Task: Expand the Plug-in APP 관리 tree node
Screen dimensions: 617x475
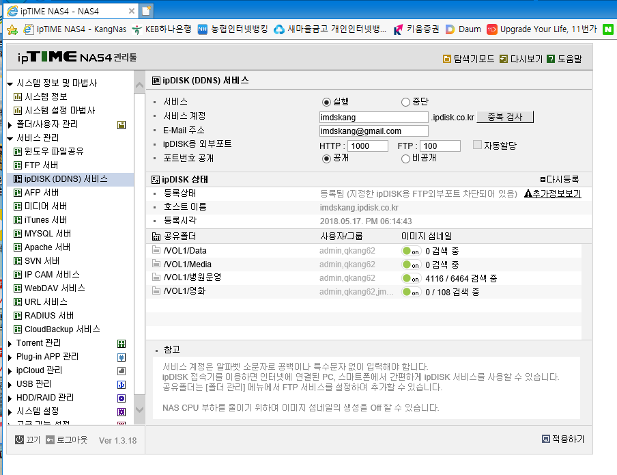Action: [x=10, y=357]
